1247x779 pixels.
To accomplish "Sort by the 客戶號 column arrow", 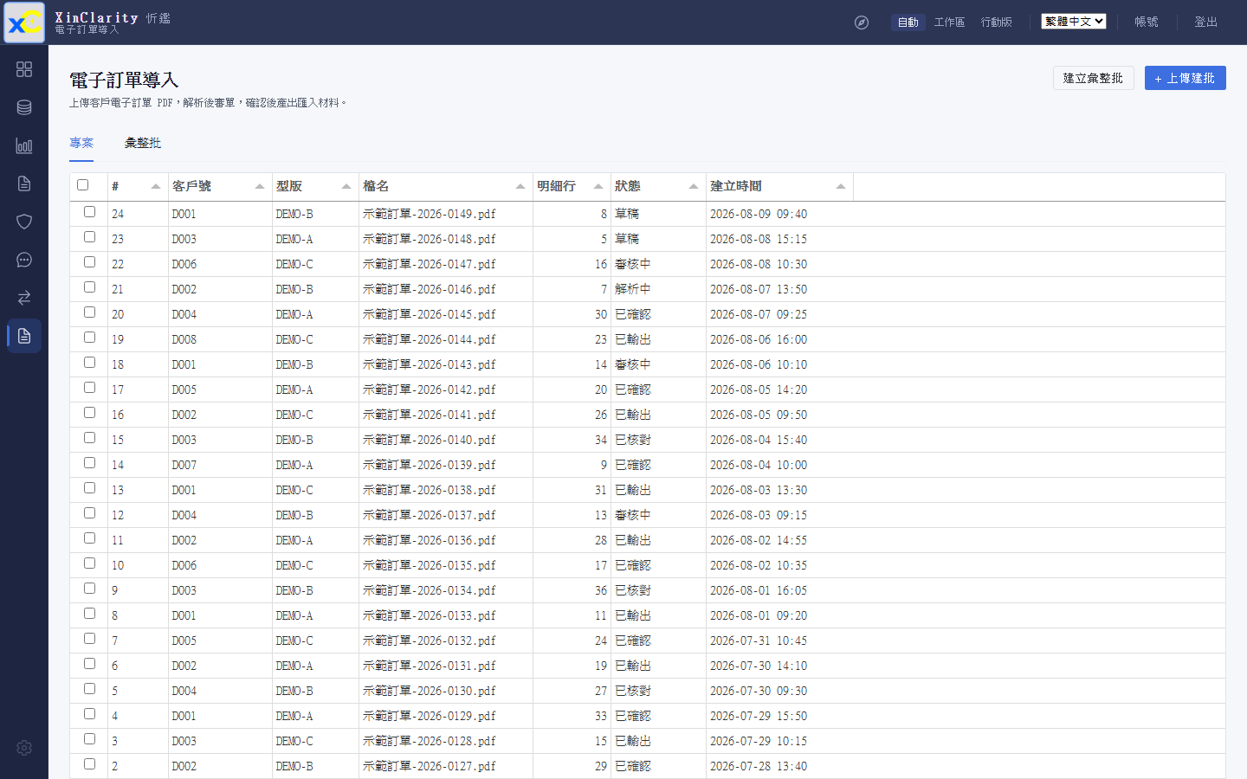I will 260,186.
